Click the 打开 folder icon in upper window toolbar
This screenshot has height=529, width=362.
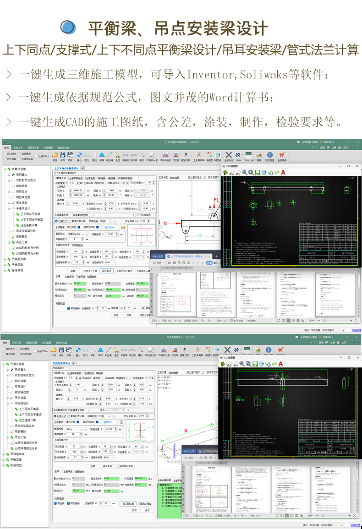[x=55, y=156]
